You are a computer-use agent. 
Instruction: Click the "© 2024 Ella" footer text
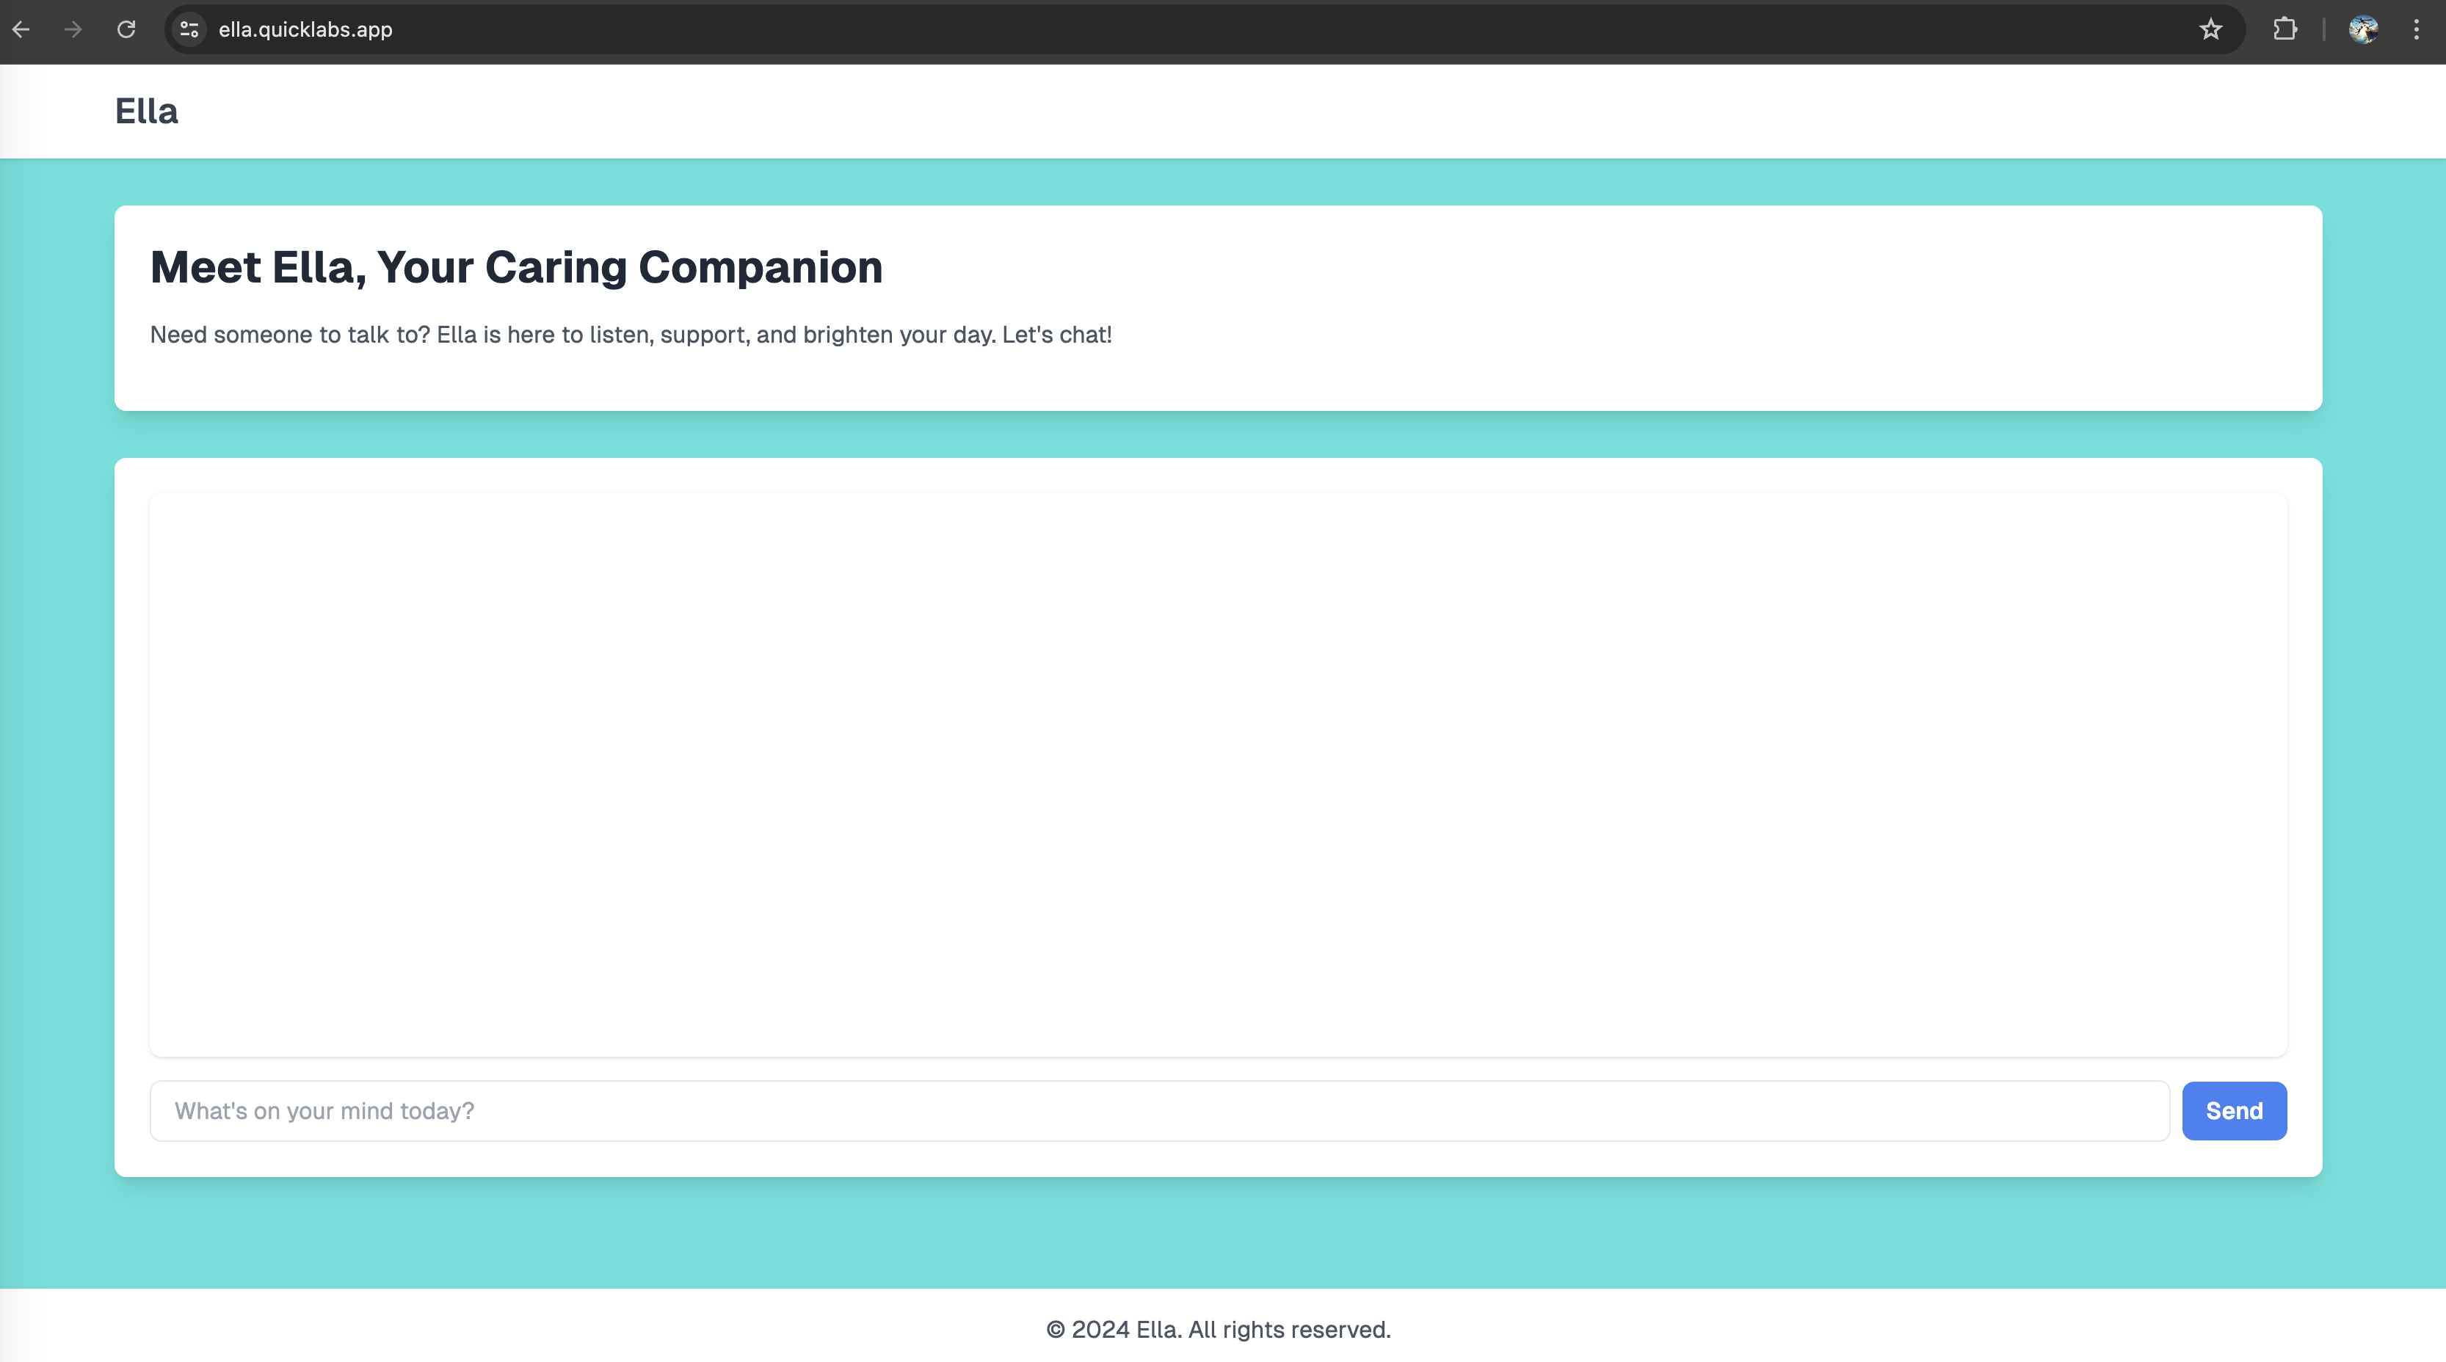pyautogui.click(x=1217, y=1329)
